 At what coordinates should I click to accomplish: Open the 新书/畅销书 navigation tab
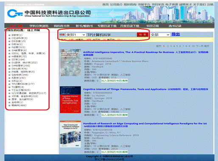coord(84,26)
